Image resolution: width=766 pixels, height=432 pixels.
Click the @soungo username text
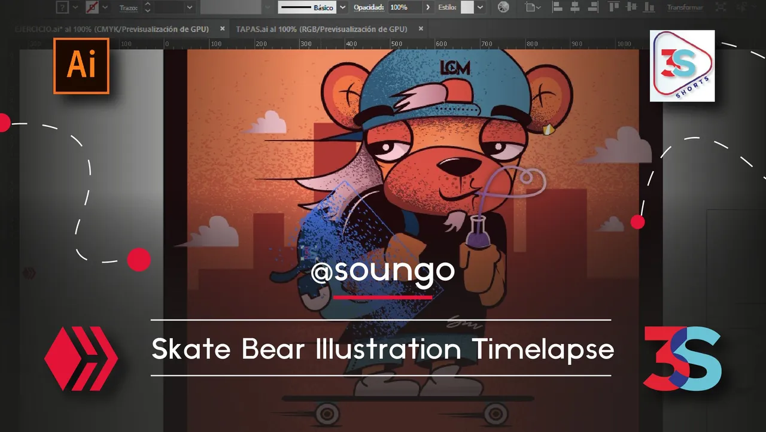click(383, 271)
